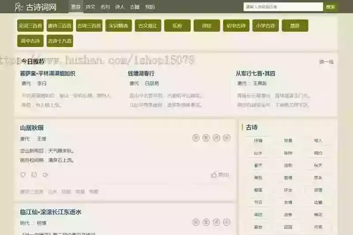Open the 唐诗三百首 green collection button
The height and width of the screenshot is (235, 353).
(59, 26)
